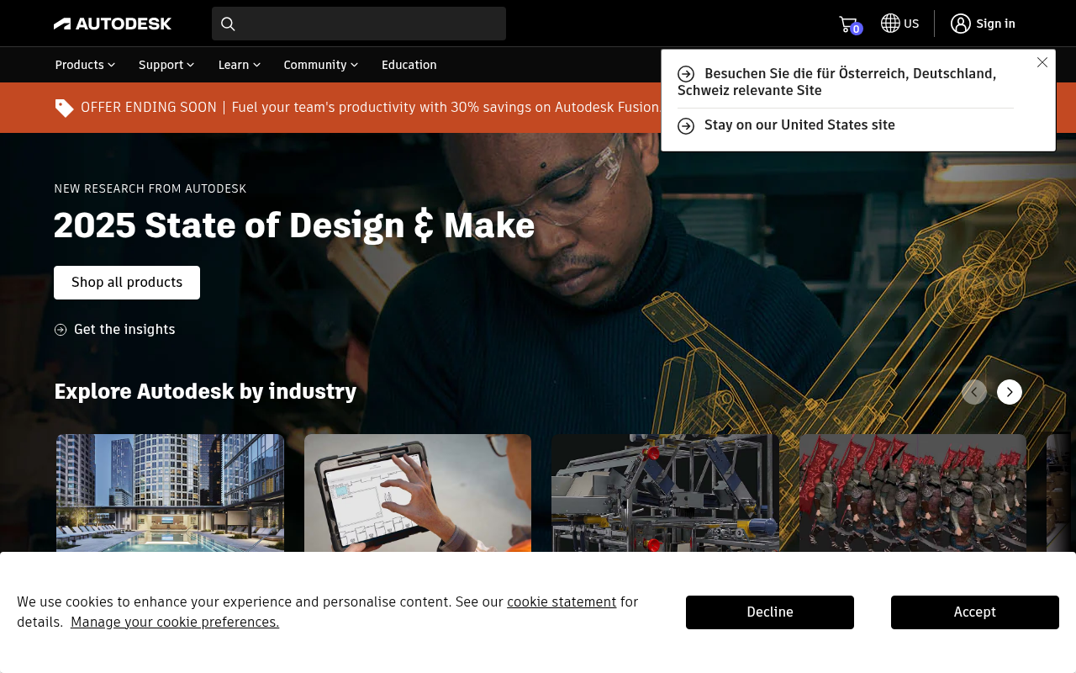Open the industrial machinery industry card
Image resolution: width=1076 pixels, height=673 pixels.
(x=665, y=493)
